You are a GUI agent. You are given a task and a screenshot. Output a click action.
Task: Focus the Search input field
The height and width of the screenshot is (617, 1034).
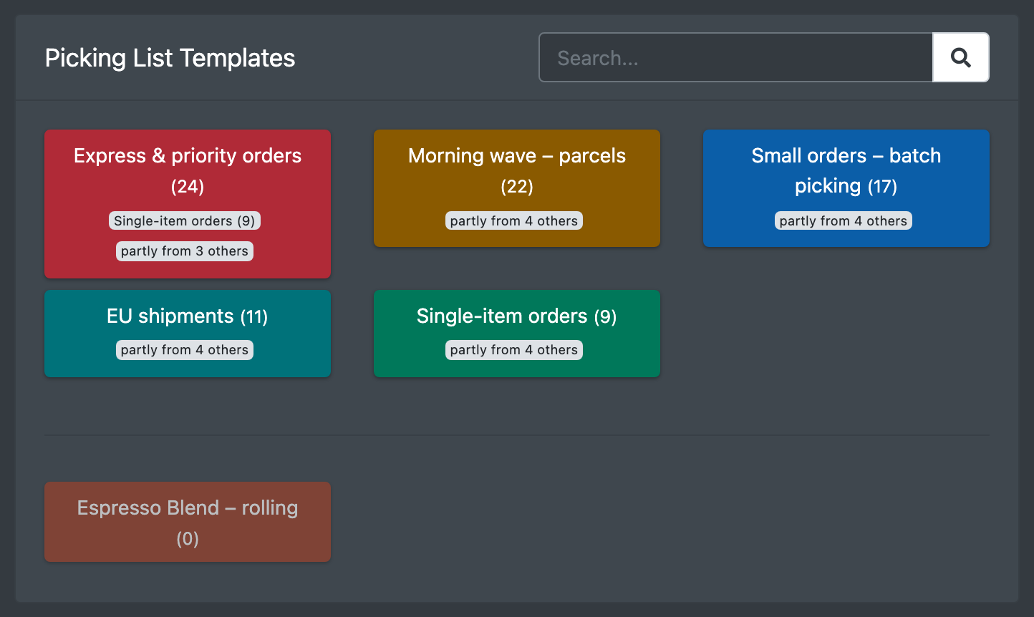(736, 57)
